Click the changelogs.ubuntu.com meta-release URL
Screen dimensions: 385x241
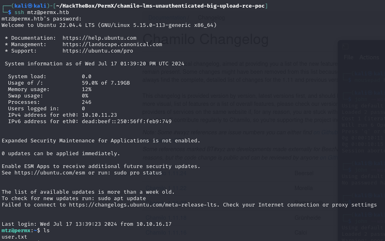click(144, 205)
